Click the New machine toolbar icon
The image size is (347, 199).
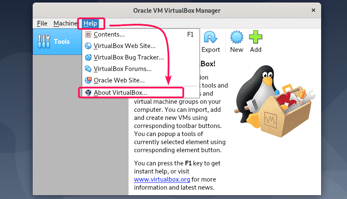pyautogui.click(x=237, y=37)
